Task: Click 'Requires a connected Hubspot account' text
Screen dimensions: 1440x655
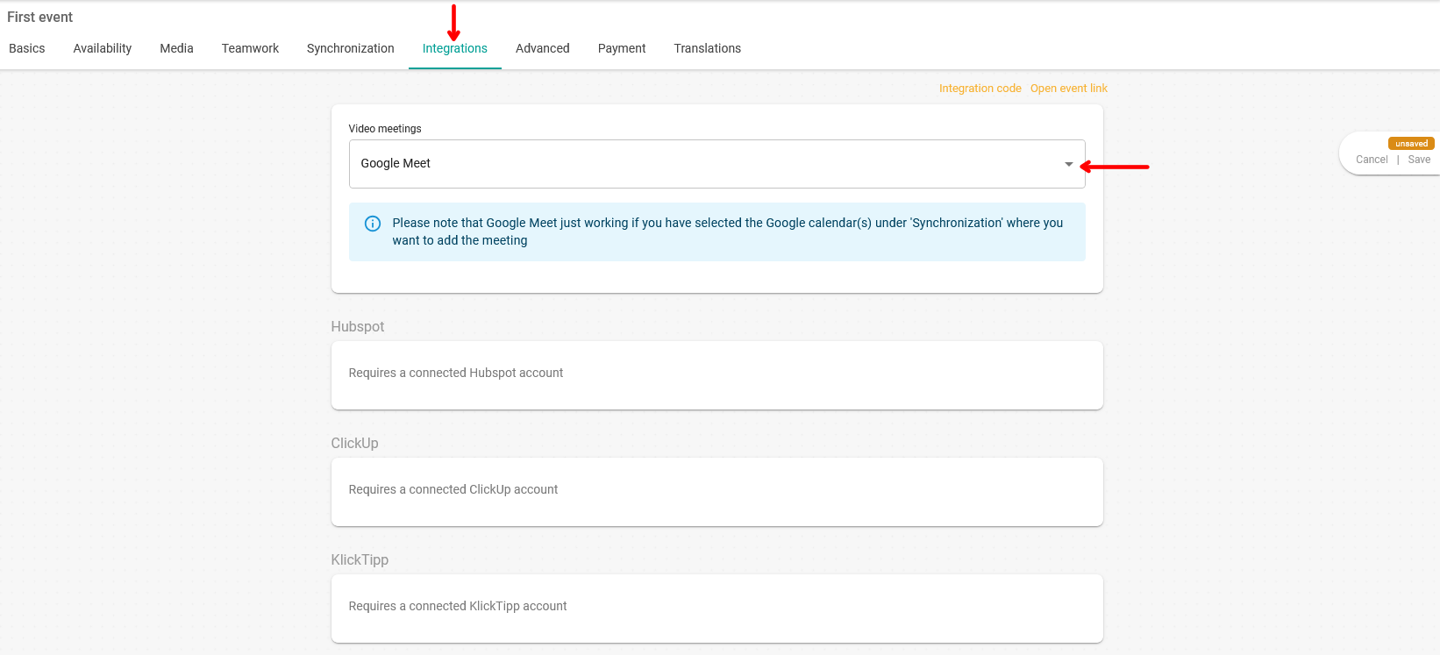Action: (456, 373)
